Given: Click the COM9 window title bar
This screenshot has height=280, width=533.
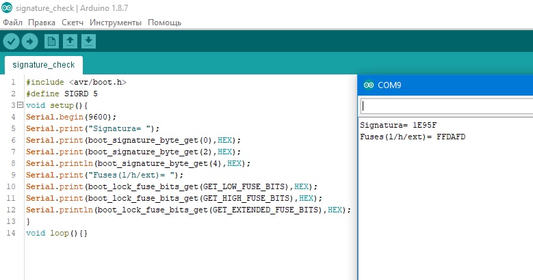Looking at the screenshot, I should 445,85.
